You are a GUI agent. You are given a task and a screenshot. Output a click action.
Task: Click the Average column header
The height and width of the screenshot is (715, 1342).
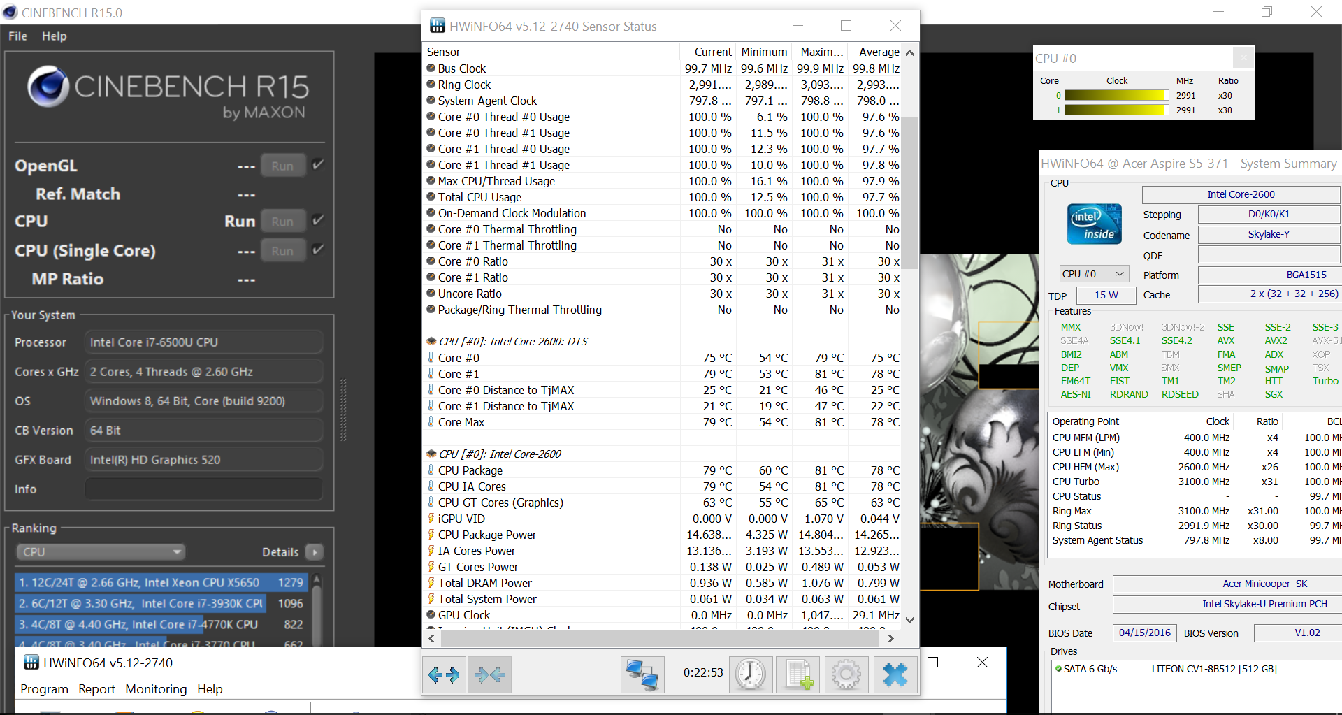[874, 52]
